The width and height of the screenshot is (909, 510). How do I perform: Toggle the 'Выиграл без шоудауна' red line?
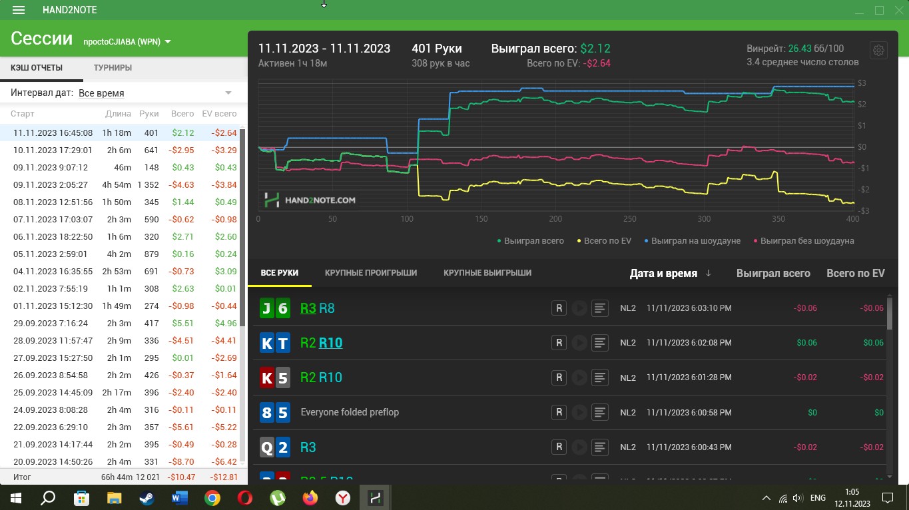803,241
